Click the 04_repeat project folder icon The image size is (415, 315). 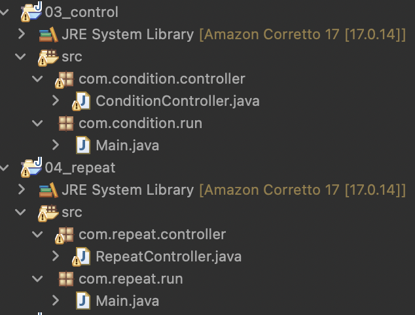31,167
